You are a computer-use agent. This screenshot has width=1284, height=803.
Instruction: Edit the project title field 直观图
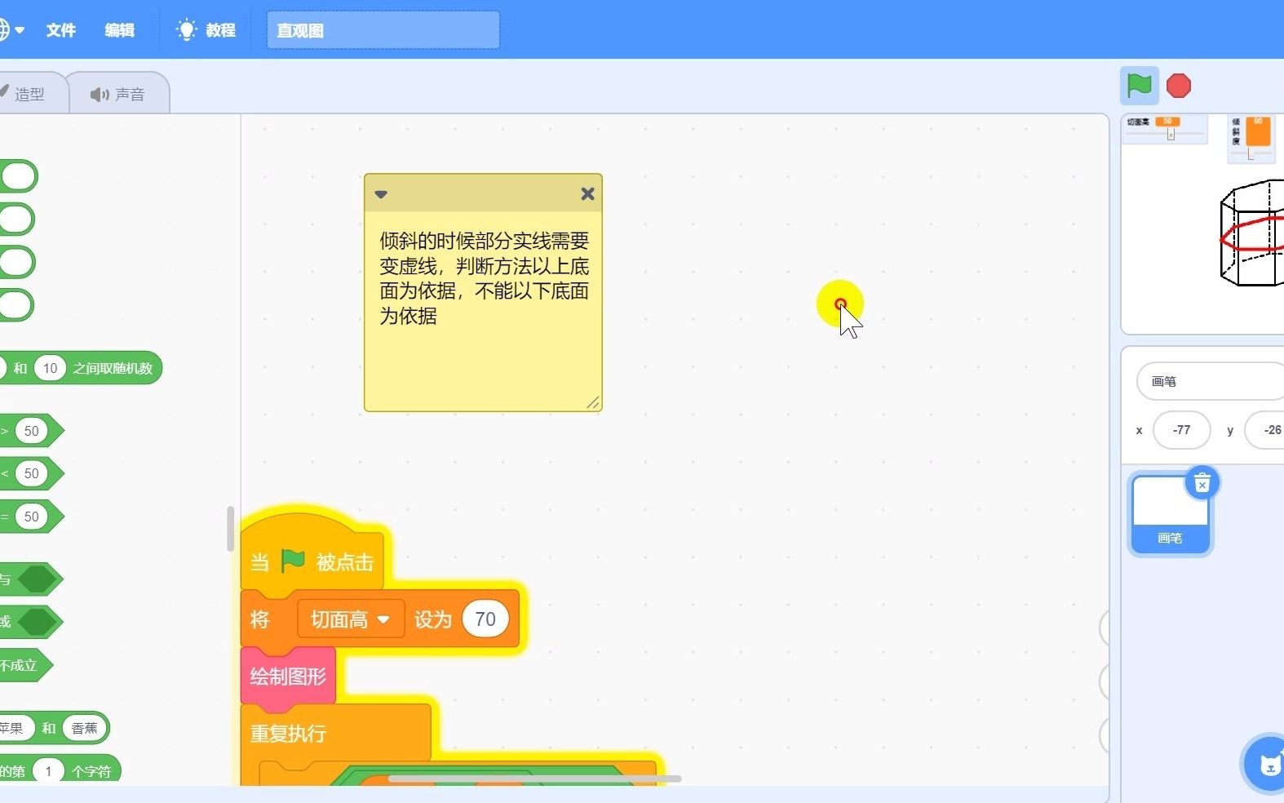tap(383, 30)
